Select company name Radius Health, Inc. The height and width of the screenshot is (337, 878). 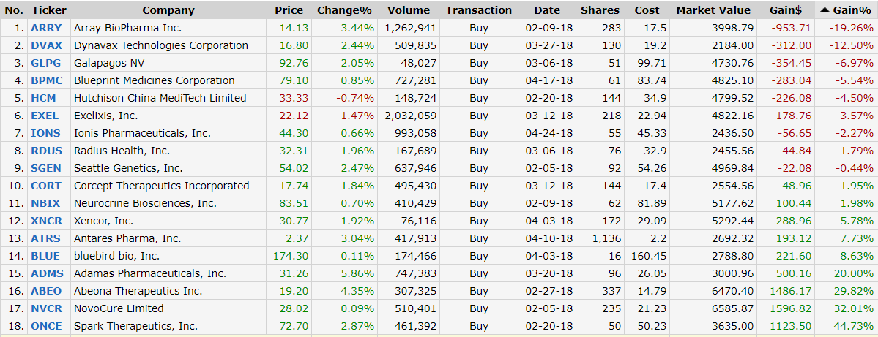[122, 151]
